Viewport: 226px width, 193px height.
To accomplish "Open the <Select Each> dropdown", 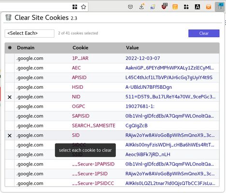I will (x=29, y=33).
